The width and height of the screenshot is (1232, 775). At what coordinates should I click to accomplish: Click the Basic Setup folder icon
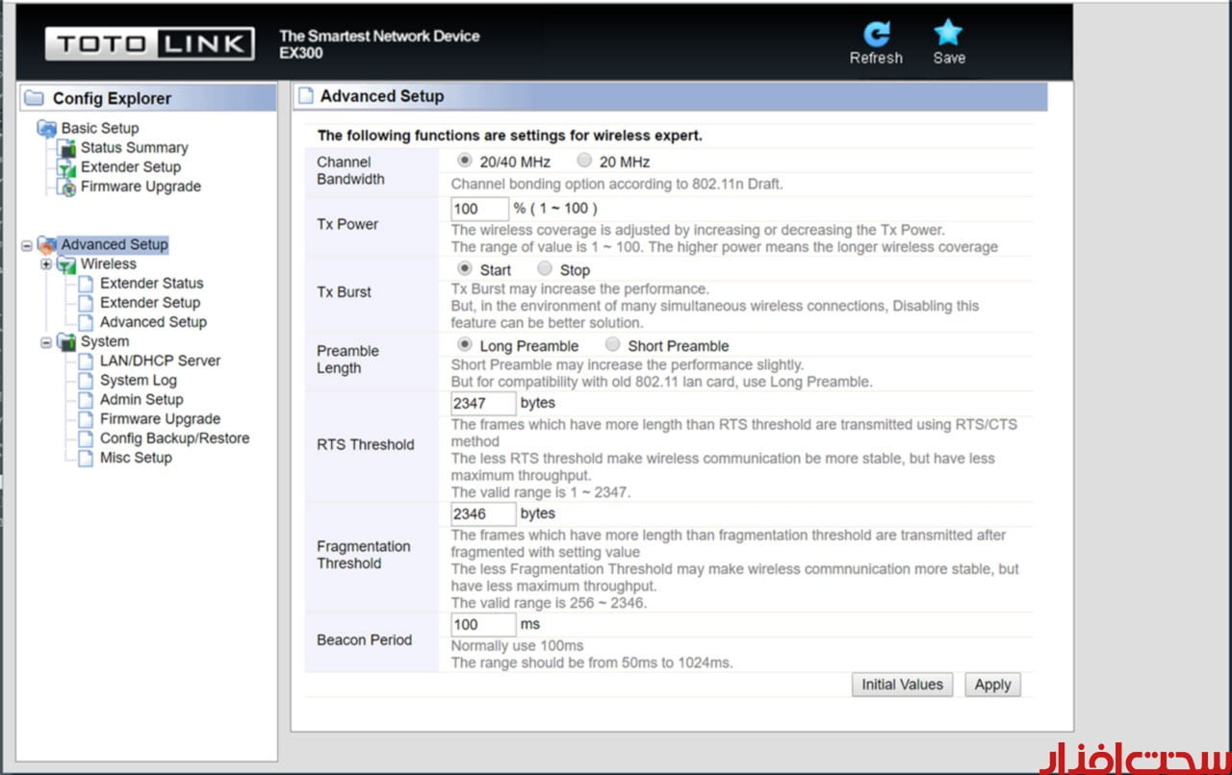coord(46,128)
